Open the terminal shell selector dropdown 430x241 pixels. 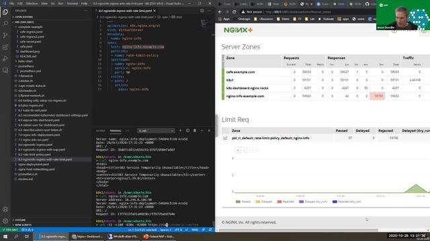[156, 131]
